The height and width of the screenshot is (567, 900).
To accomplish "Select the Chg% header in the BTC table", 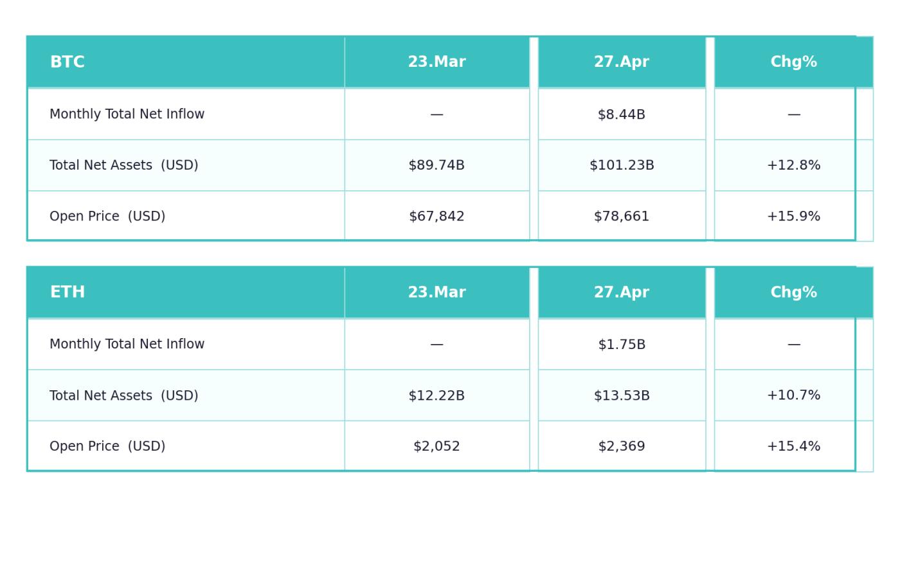I will point(793,62).
